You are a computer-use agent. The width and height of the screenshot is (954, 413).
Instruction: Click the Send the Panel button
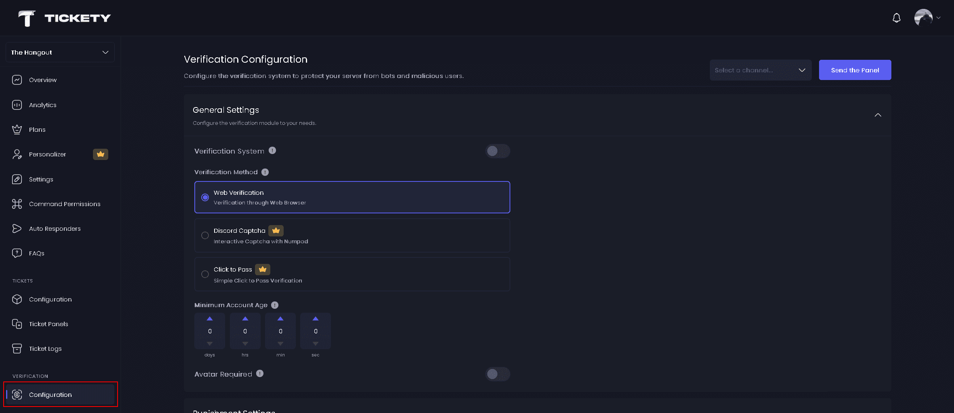855,70
